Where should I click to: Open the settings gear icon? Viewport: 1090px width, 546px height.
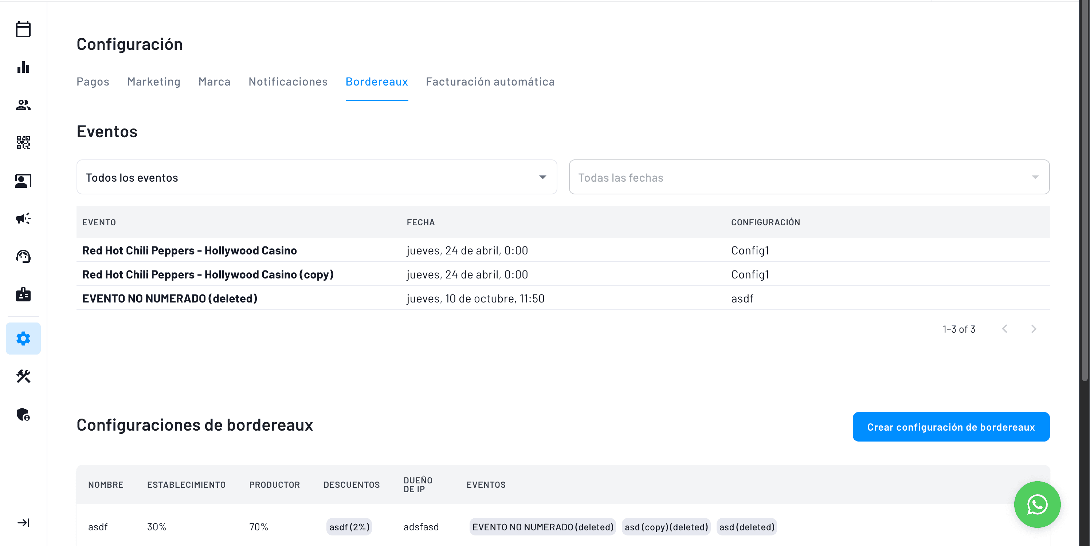click(23, 339)
